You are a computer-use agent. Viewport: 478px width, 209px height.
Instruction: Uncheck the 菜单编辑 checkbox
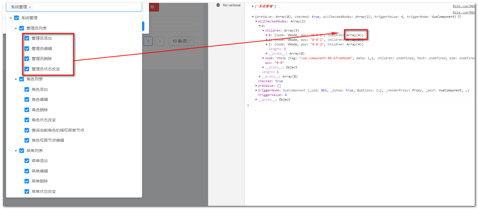click(x=27, y=171)
